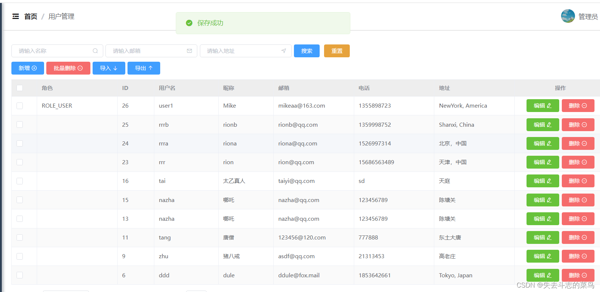600x292 pixels.
Task: Click the 首页 breadcrumb link
Action: (x=31, y=17)
